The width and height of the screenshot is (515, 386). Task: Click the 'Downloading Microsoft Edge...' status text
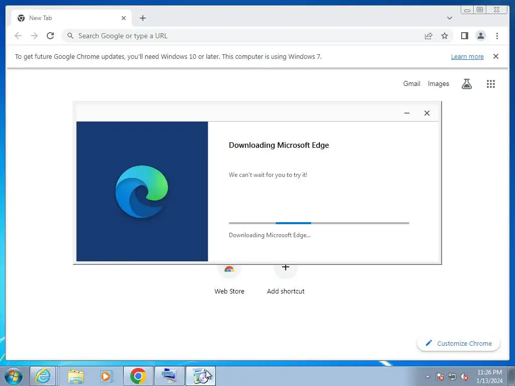[x=270, y=235]
